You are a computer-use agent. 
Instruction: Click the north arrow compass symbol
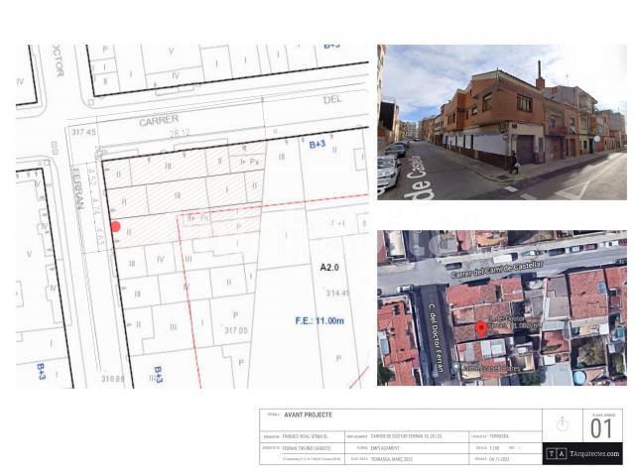[x=563, y=423]
